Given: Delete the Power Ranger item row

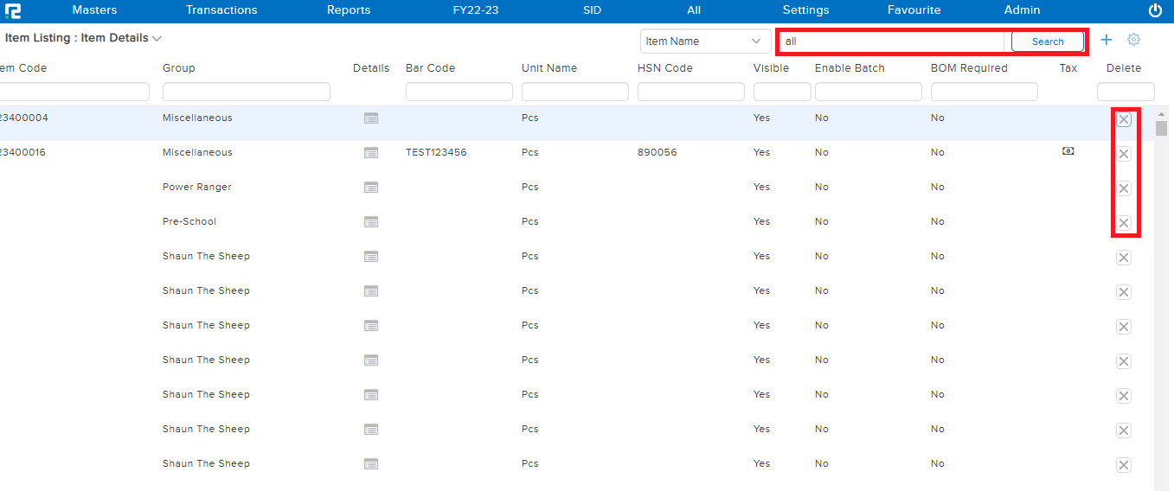Looking at the screenshot, I should coord(1124,188).
